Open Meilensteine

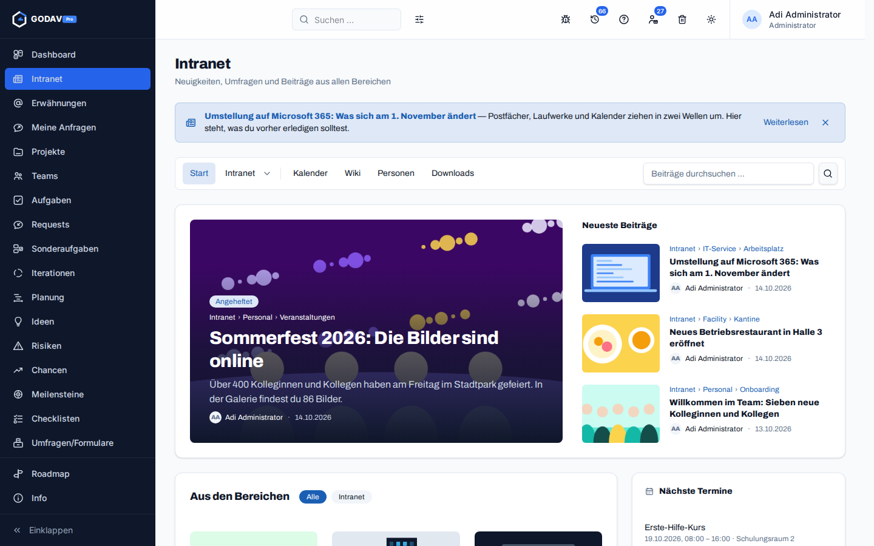78,394
